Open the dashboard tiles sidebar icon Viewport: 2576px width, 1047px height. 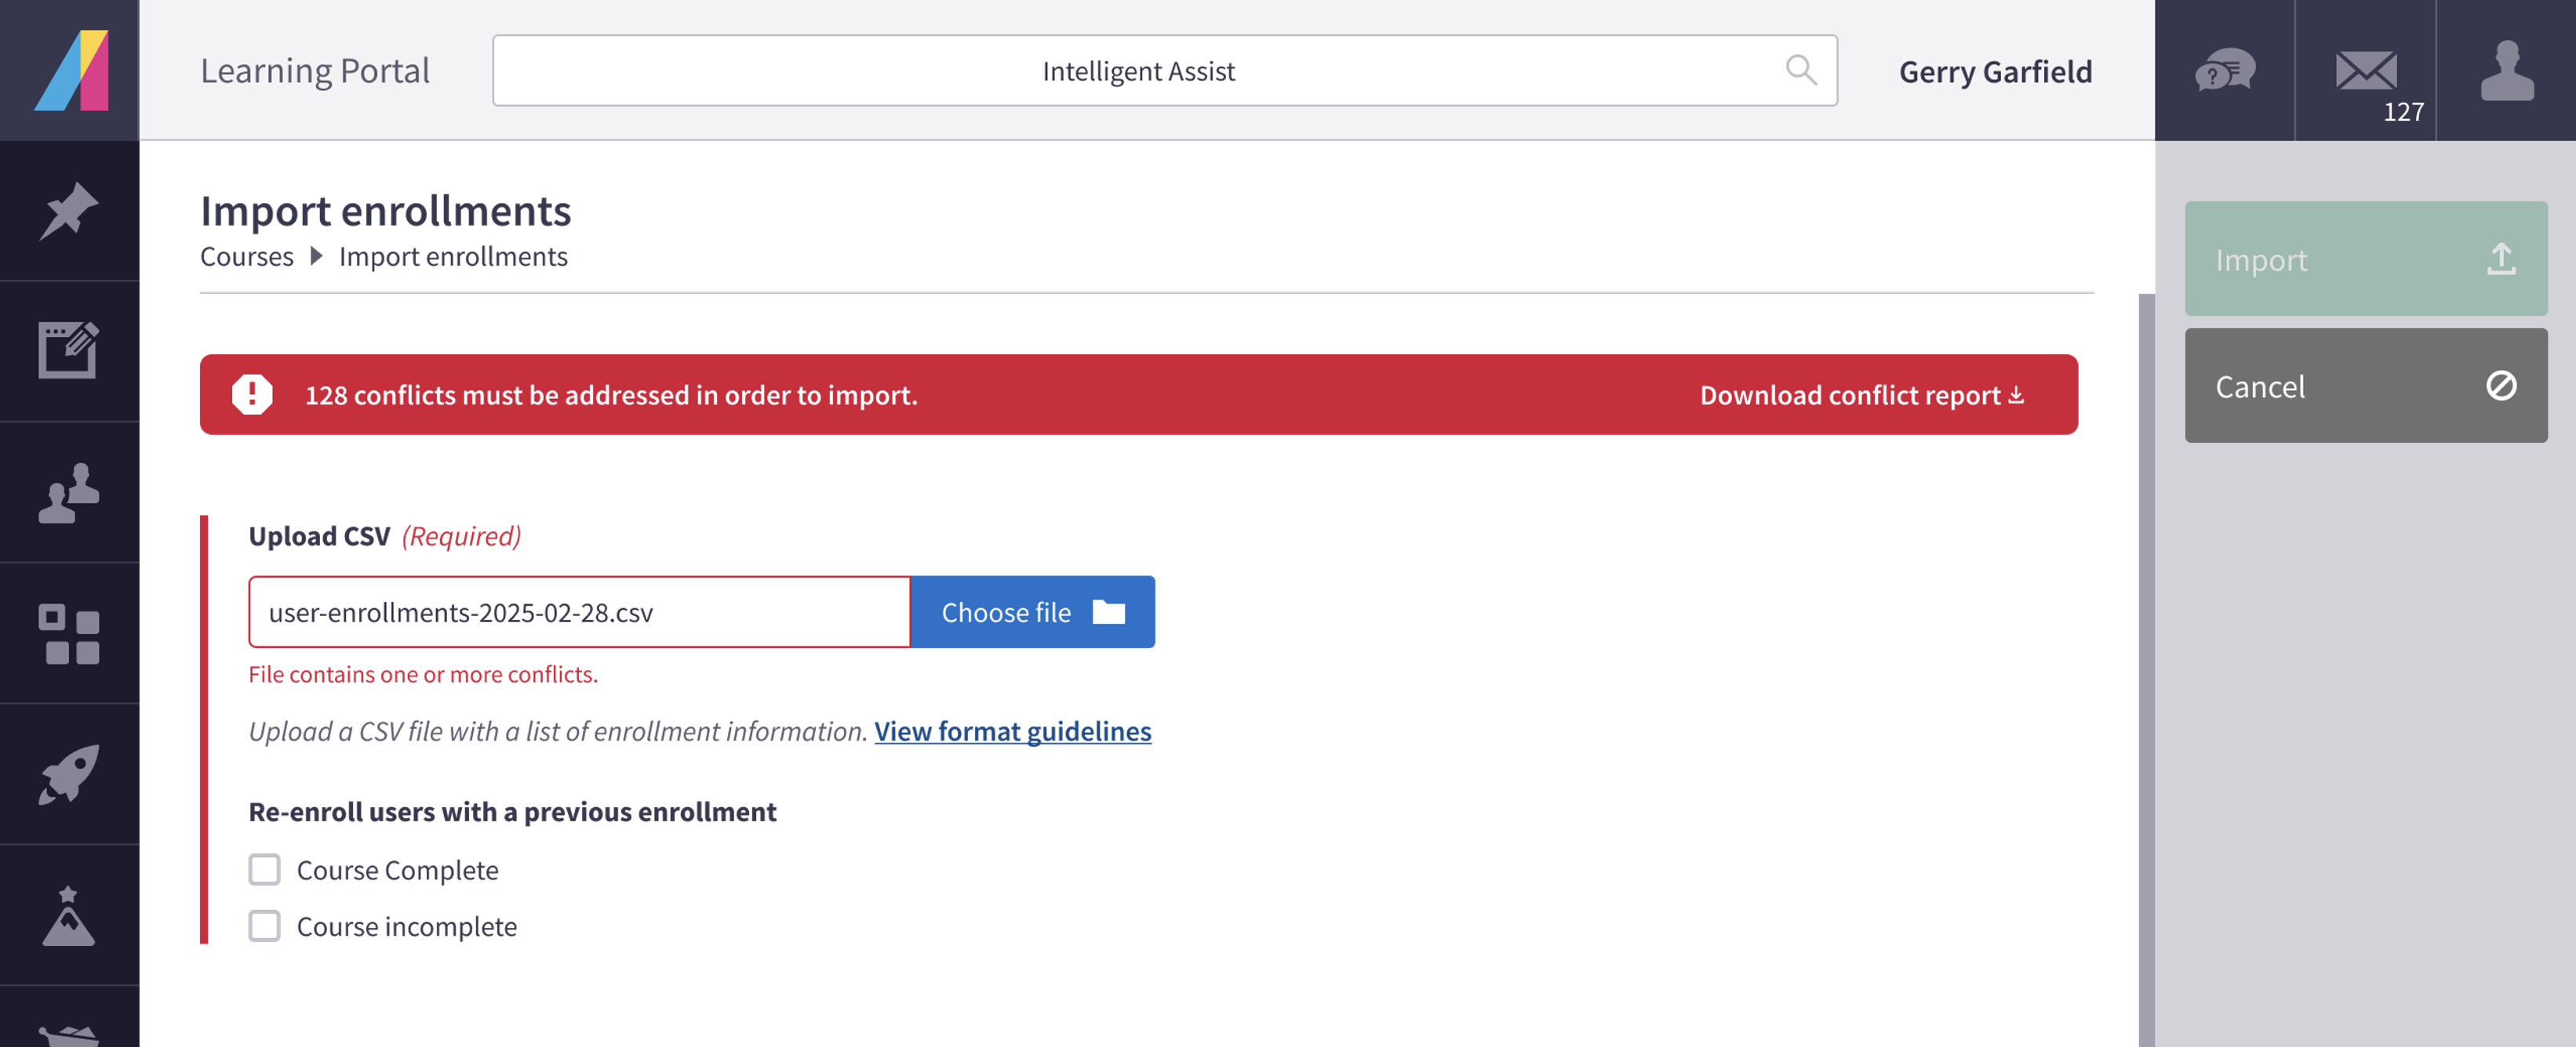(69, 633)
